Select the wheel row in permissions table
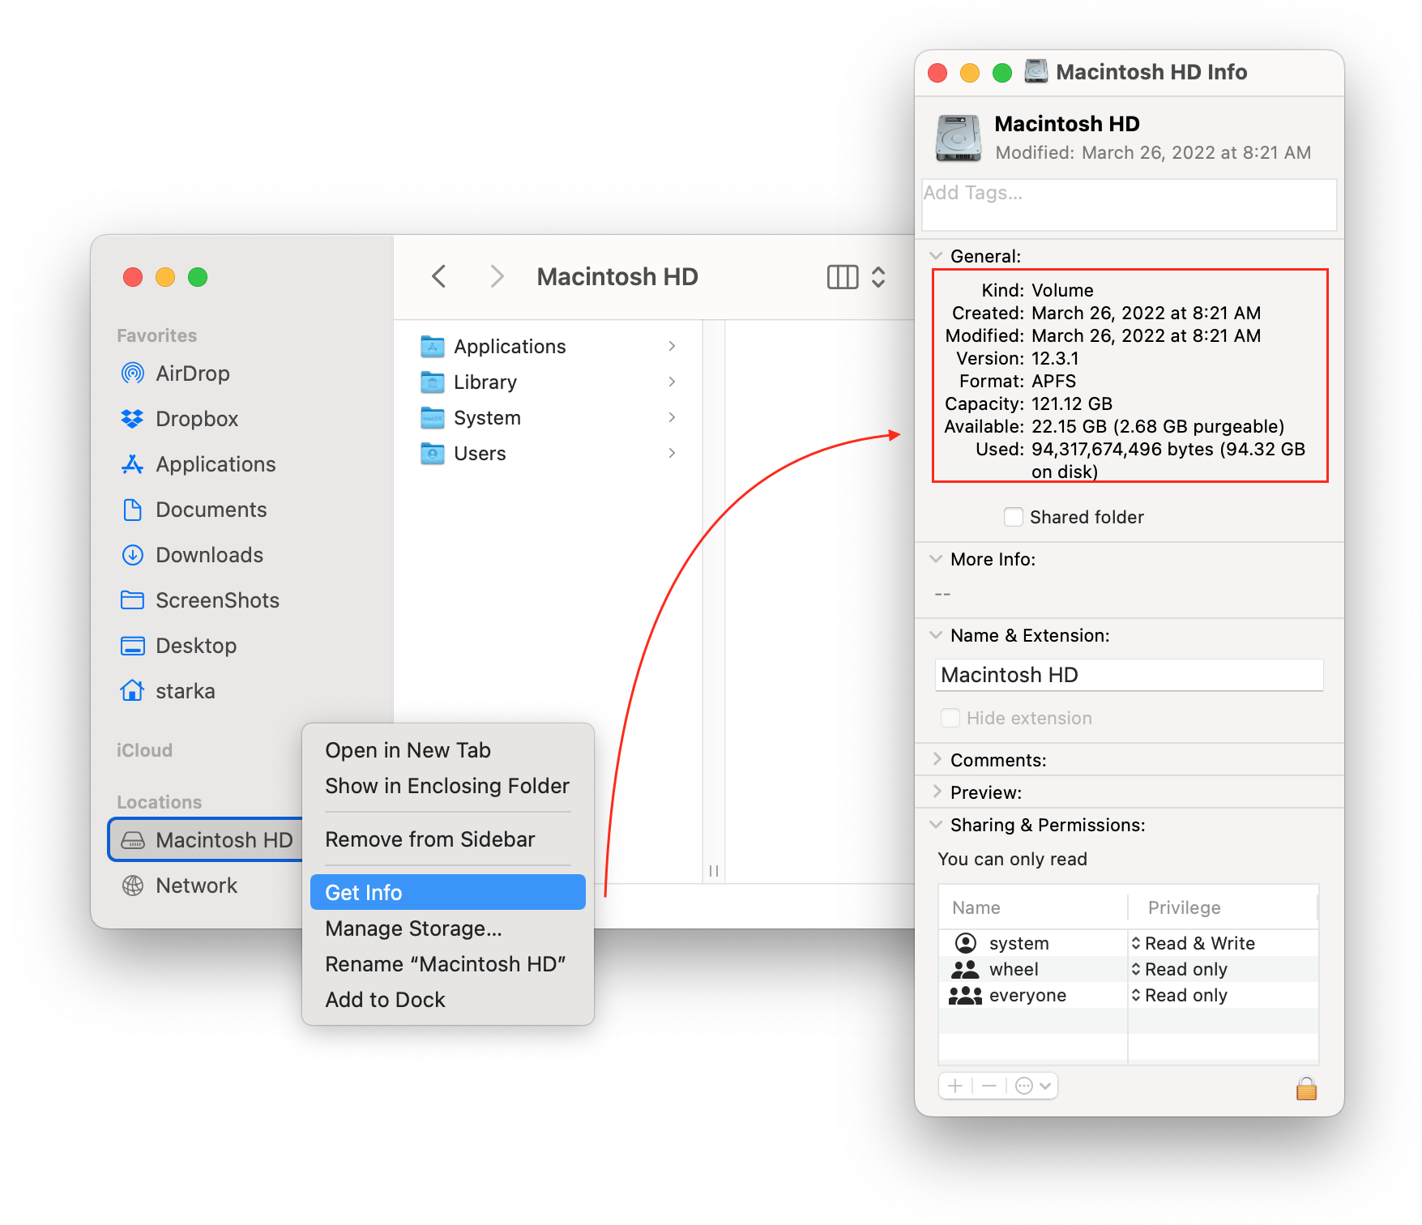This screenshot has height=1225, width=1422. (1129, 969)
